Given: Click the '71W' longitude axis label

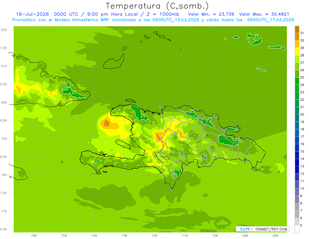Looking at the screenshot, I should [x=185, y=236].
